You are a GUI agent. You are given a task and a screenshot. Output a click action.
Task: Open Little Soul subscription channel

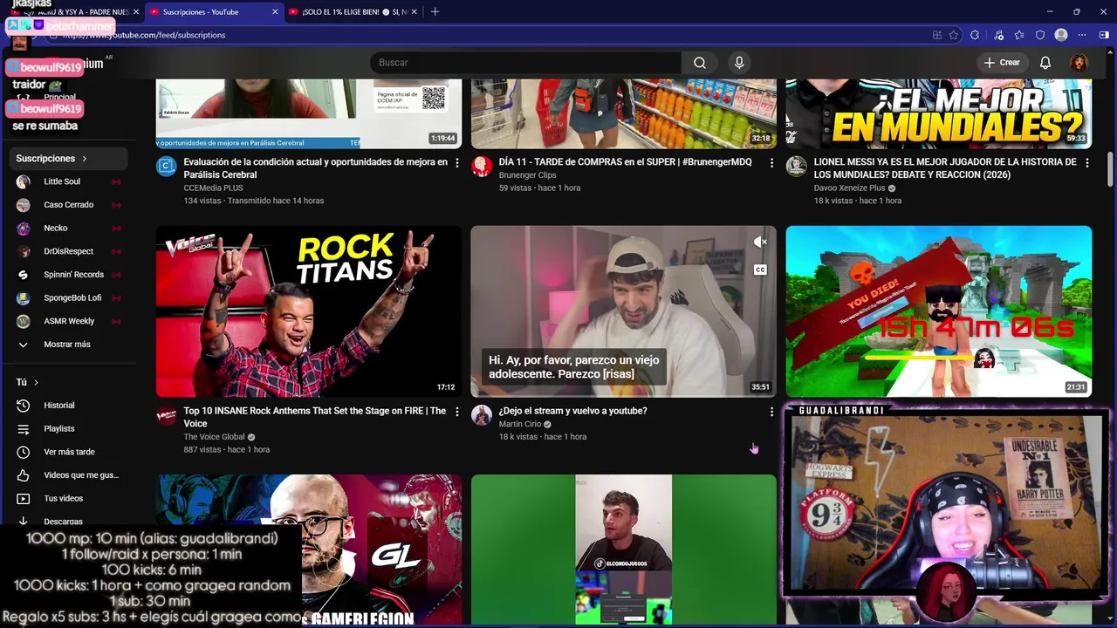68,181
